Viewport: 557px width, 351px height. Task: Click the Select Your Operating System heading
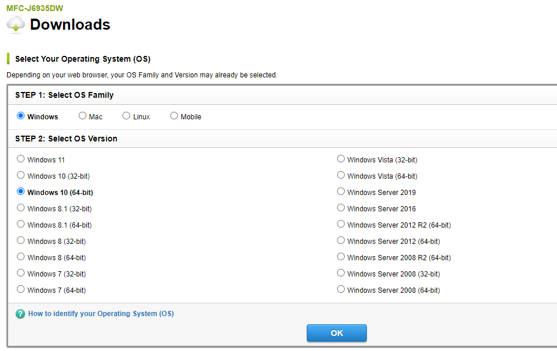click(83, 59)
